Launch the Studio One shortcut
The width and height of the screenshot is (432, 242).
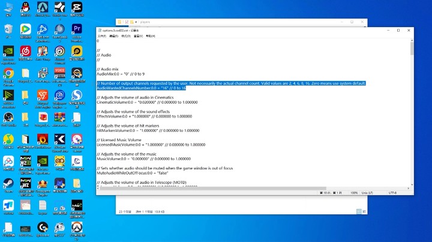[x=60, y=10]
